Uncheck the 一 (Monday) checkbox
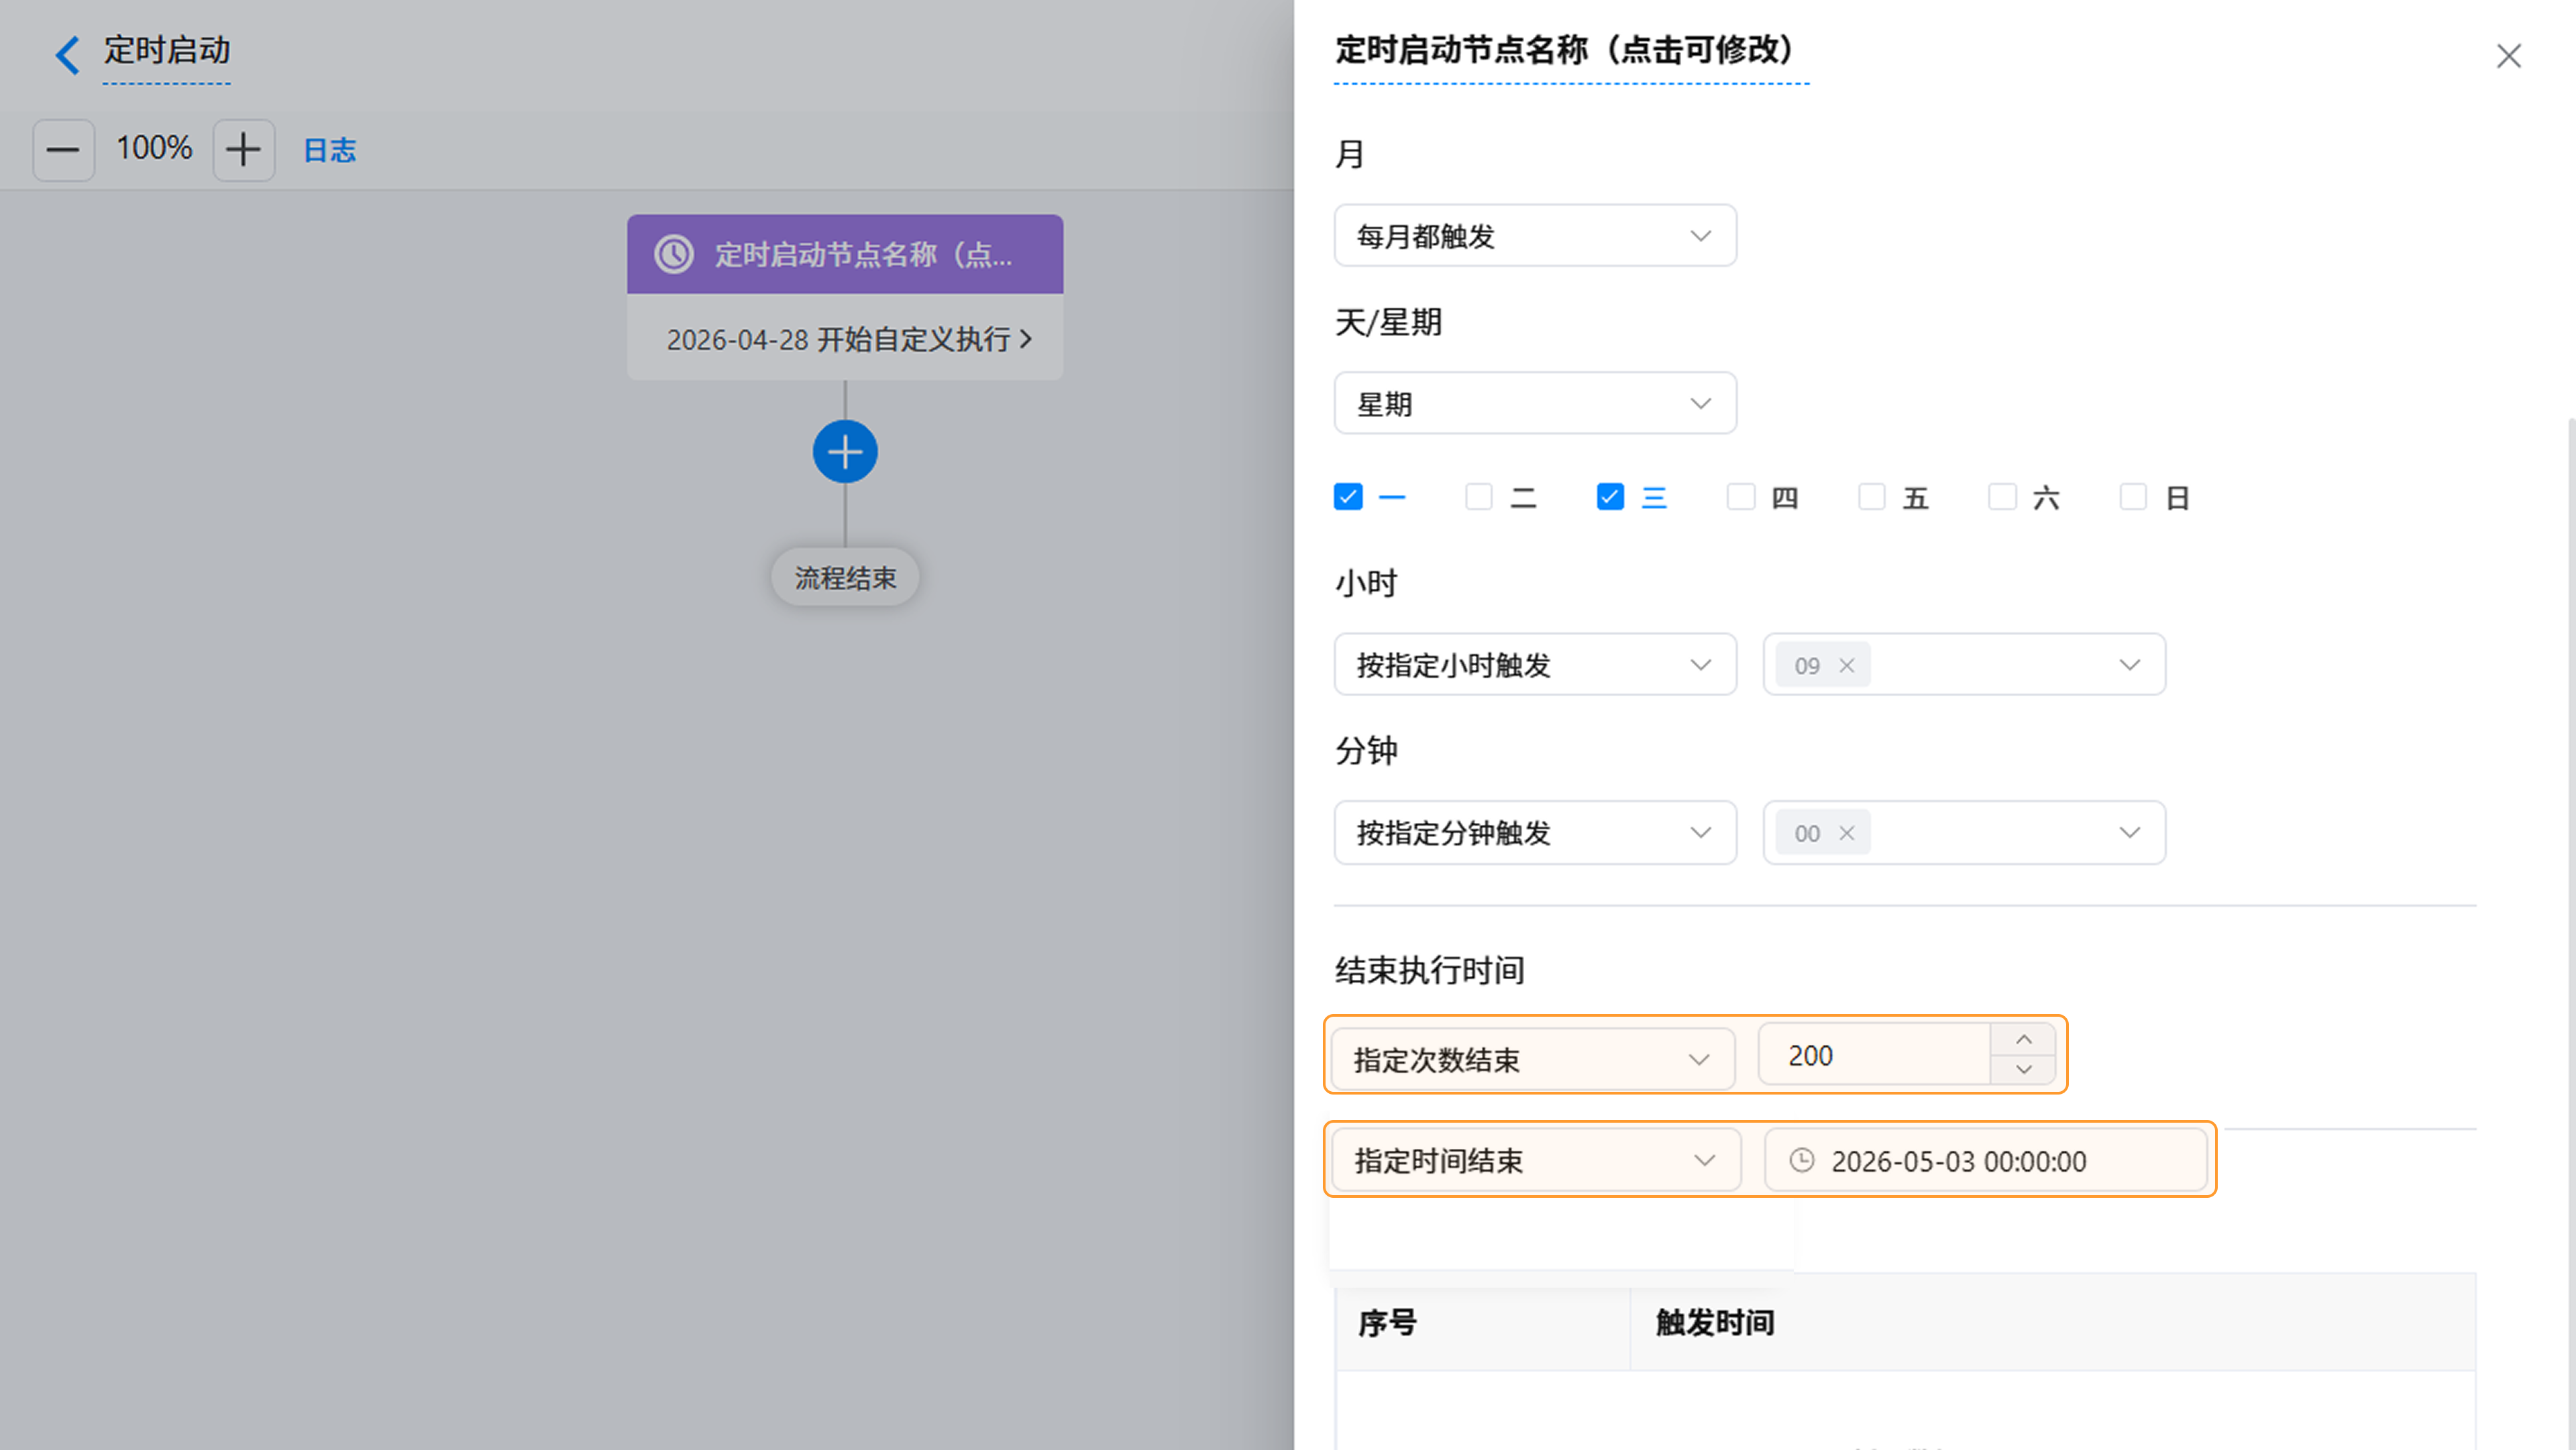Image resolution: width=2576 pixels, height=1450 pixels. click(x=1348, y=497)
